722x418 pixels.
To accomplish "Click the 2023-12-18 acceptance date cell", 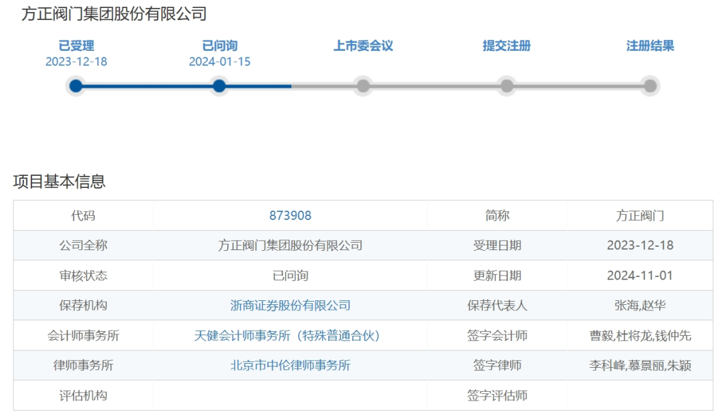I will (640, 245).
